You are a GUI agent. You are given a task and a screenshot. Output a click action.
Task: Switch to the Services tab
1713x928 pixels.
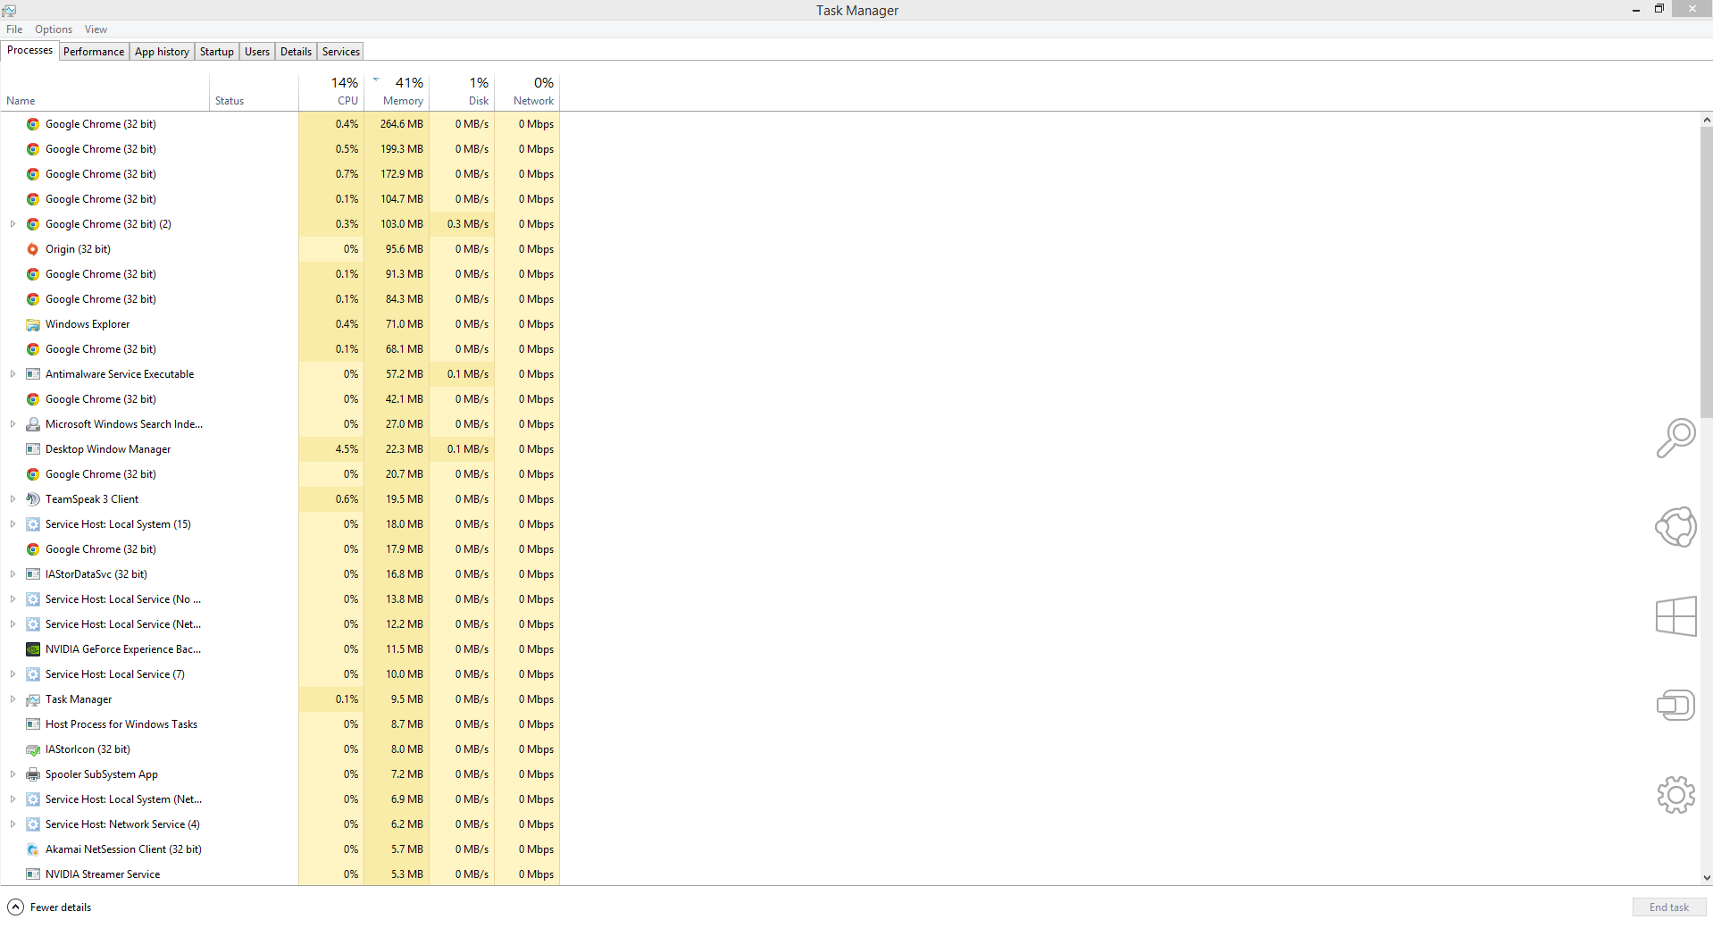[x=341, y=52]
